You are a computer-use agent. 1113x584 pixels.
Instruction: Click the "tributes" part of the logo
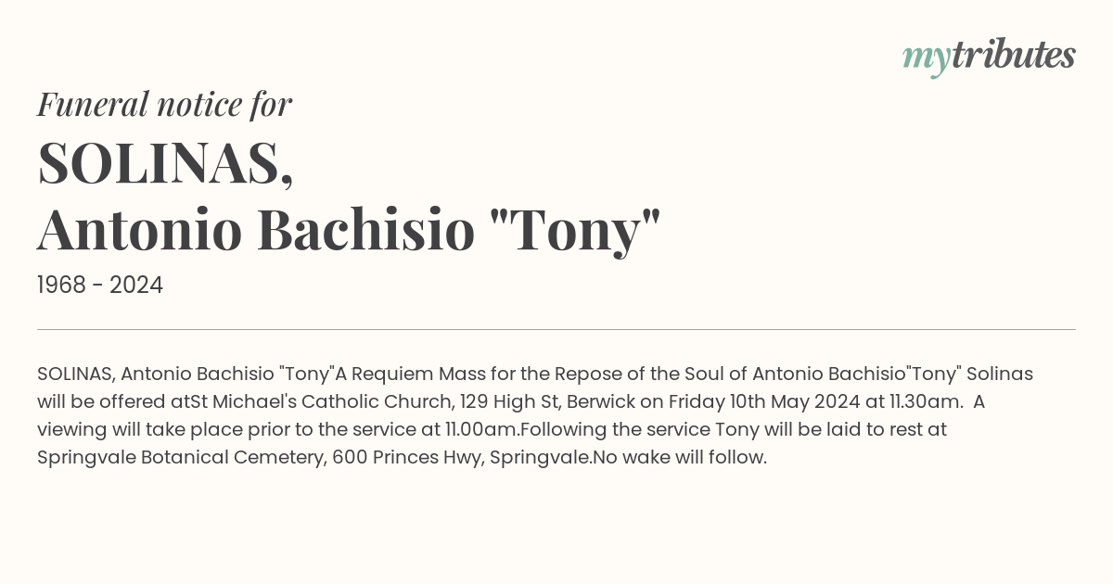[x=1013, y=56]
